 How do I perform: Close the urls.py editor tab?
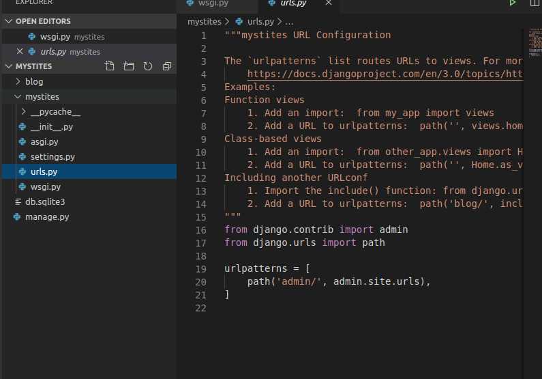click(x=329, y=3)
